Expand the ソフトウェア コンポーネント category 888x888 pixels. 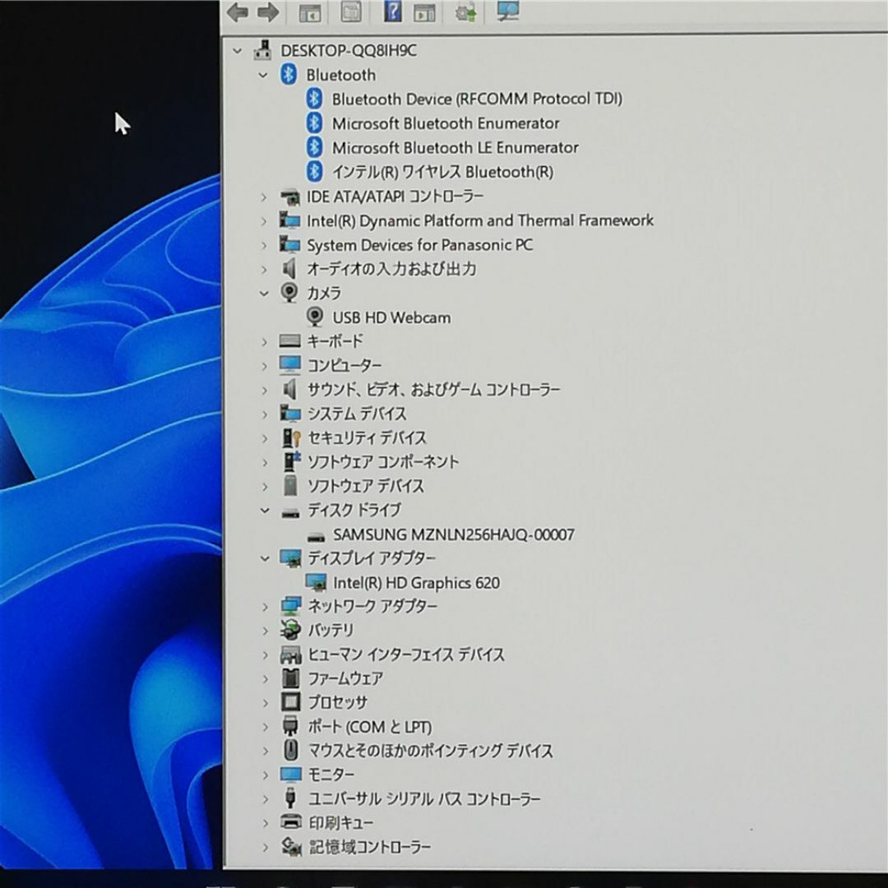coord(264,463)
